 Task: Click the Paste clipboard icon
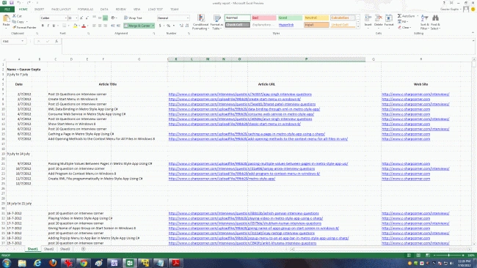point(6,19)
